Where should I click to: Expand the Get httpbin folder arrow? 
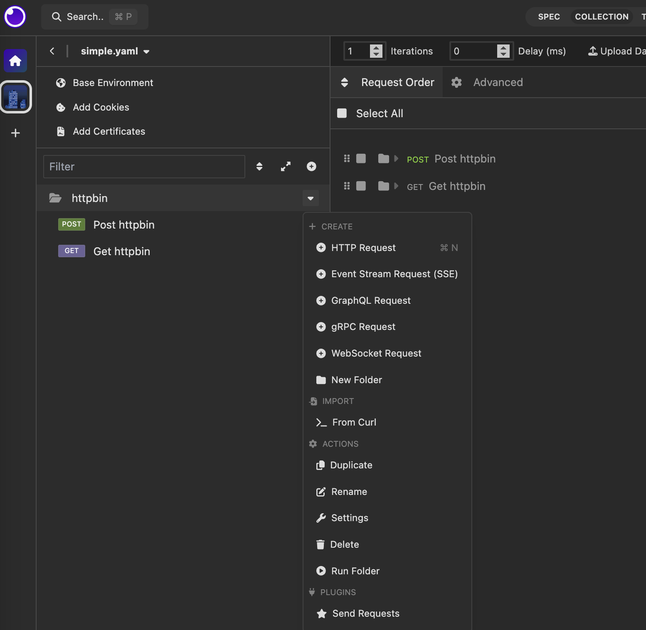tap(396, 186)
